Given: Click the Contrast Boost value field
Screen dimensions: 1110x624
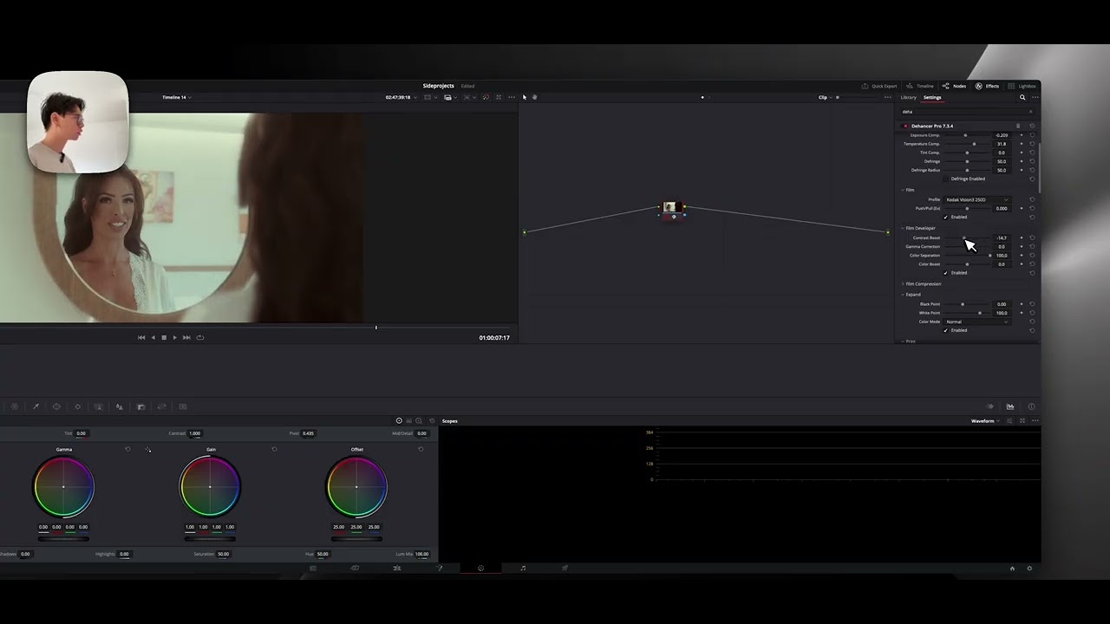Looking at the screenshot, I should pyautogui.click(x=1002, y=237).
